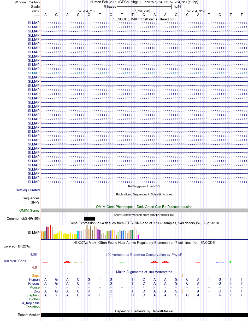
Task: Click the RepeatMasker track label
Action: coord(29,315)
